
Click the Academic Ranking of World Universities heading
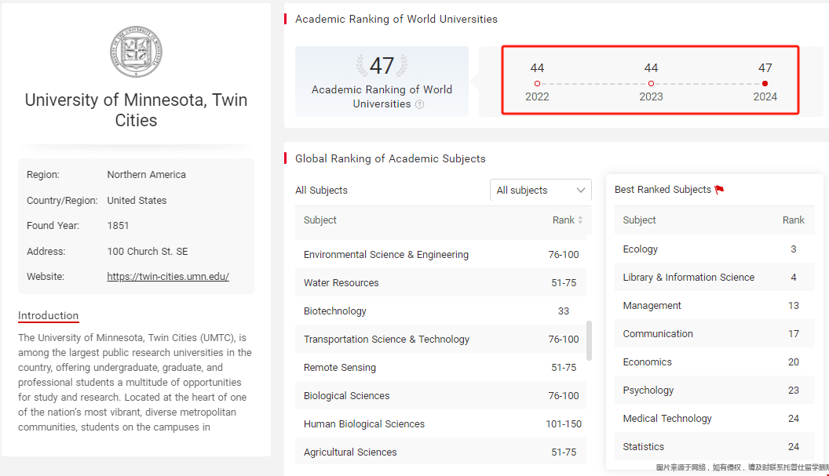(396, 19)
